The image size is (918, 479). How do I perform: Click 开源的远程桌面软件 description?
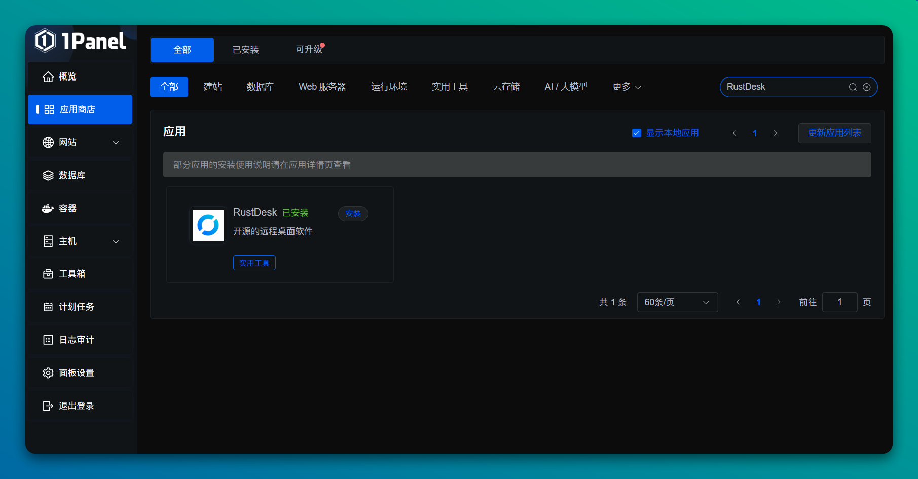[273, 231]
